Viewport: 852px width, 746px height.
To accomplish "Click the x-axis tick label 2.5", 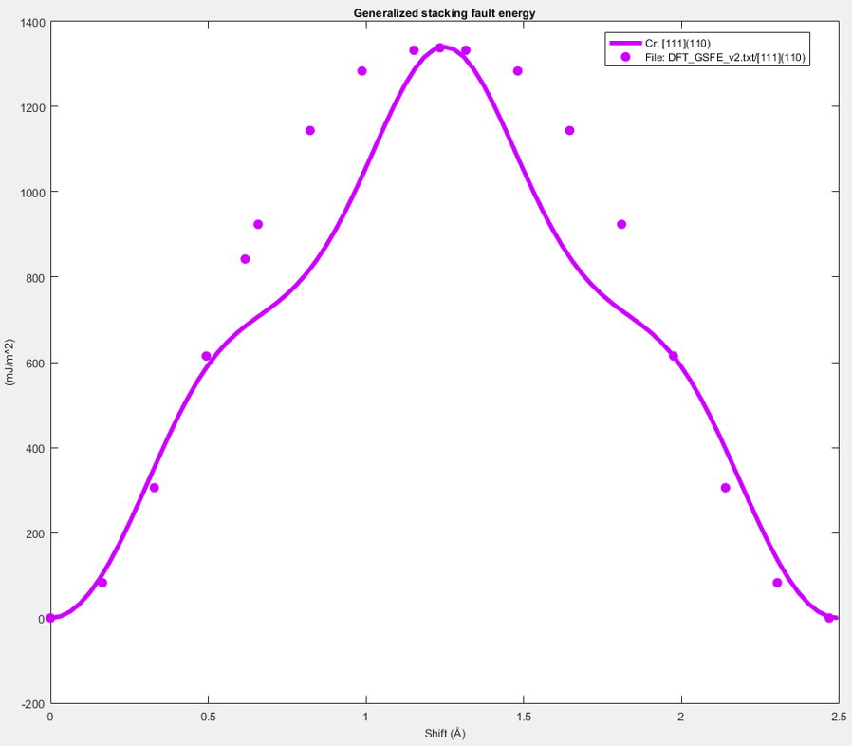I will (838, 718).
